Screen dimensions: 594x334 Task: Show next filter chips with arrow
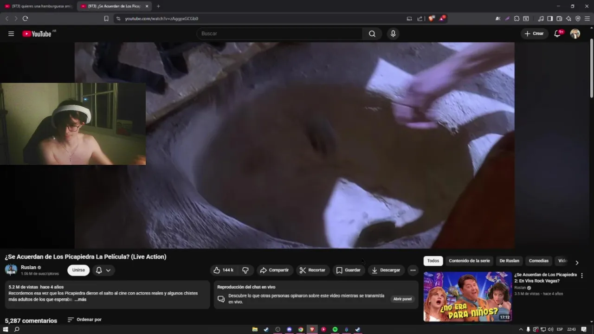click(577, 262)
